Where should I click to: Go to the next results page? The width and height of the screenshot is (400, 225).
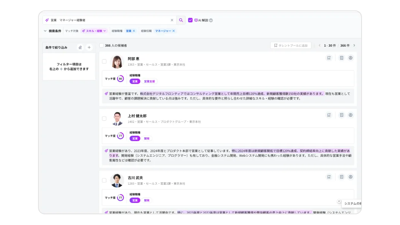pos(354,45)
